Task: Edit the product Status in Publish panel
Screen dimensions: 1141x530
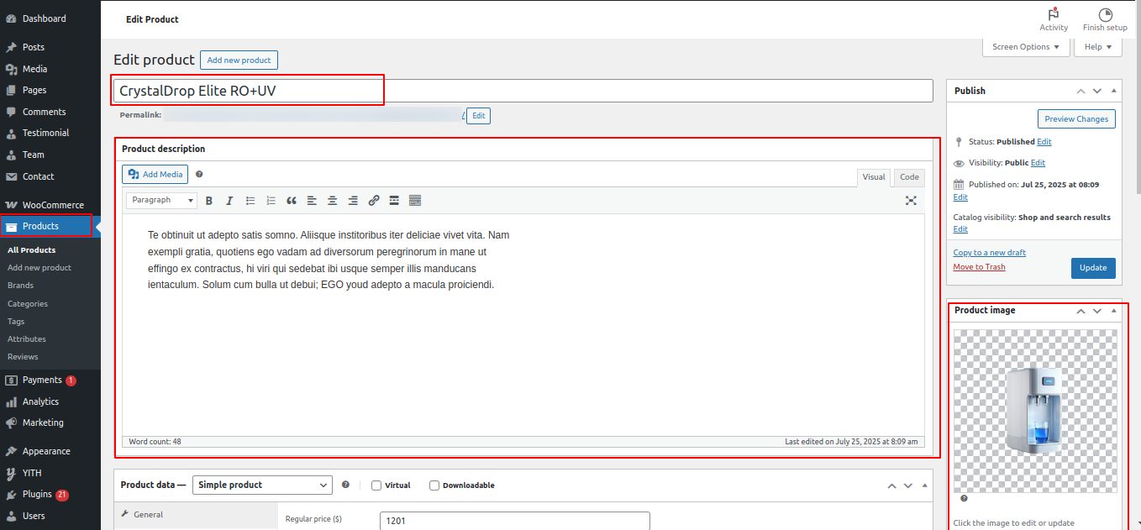Action: pyautogui.click(x=1044, y=142)
